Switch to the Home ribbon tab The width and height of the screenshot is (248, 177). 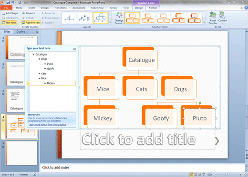point(19,8)
